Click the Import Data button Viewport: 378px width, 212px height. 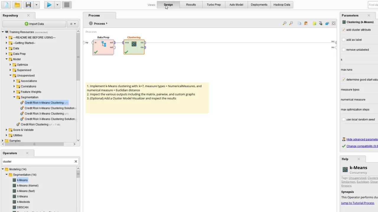click(x=34, y=24)
